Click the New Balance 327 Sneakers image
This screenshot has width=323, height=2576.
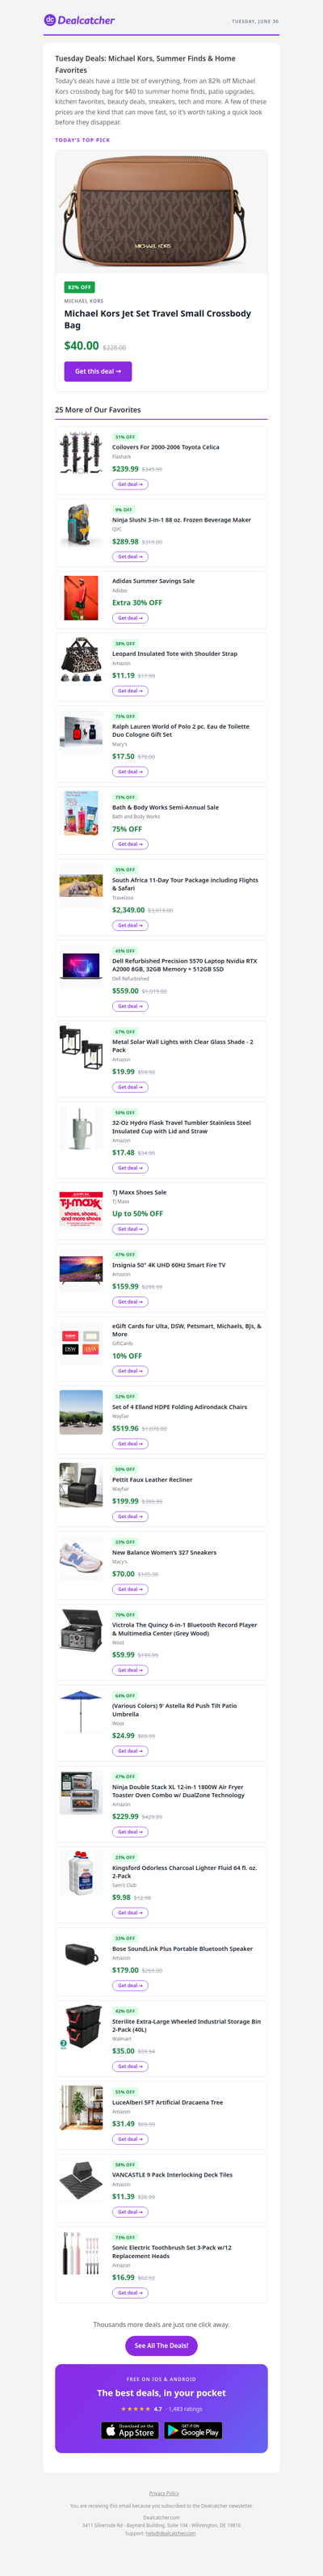(x=81, y=1558)
